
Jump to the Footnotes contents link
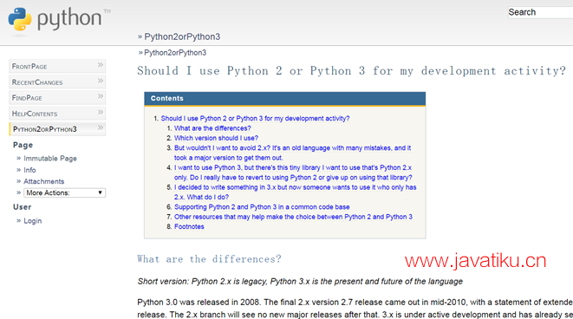tap(189, 226)
